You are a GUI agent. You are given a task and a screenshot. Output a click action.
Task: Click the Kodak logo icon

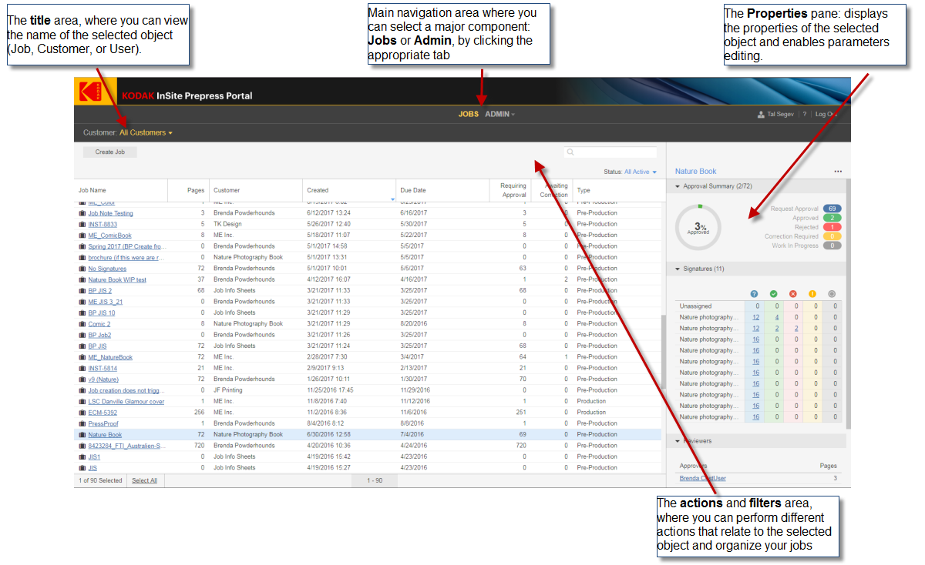(90, 92)
